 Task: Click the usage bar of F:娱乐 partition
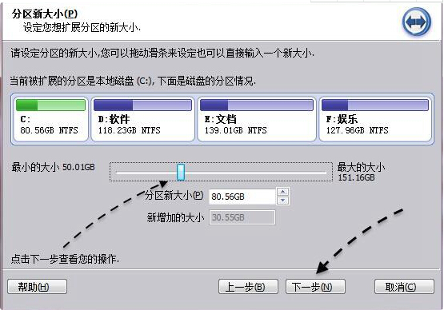375,105
